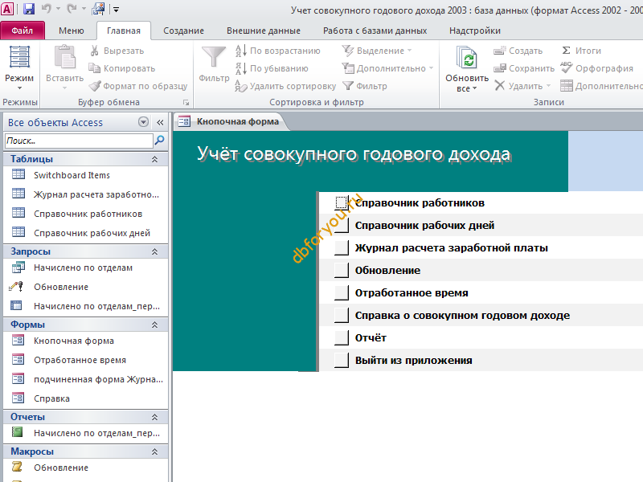The width and height of the screenshot is (643, 482).
Task: Open the Все объекты Access dropdown arrow
Action: click(x=143, y=122)
